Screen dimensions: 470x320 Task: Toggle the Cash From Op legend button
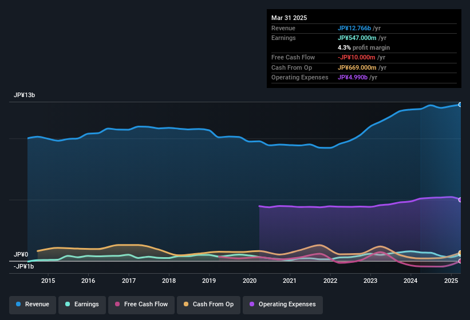208,305
